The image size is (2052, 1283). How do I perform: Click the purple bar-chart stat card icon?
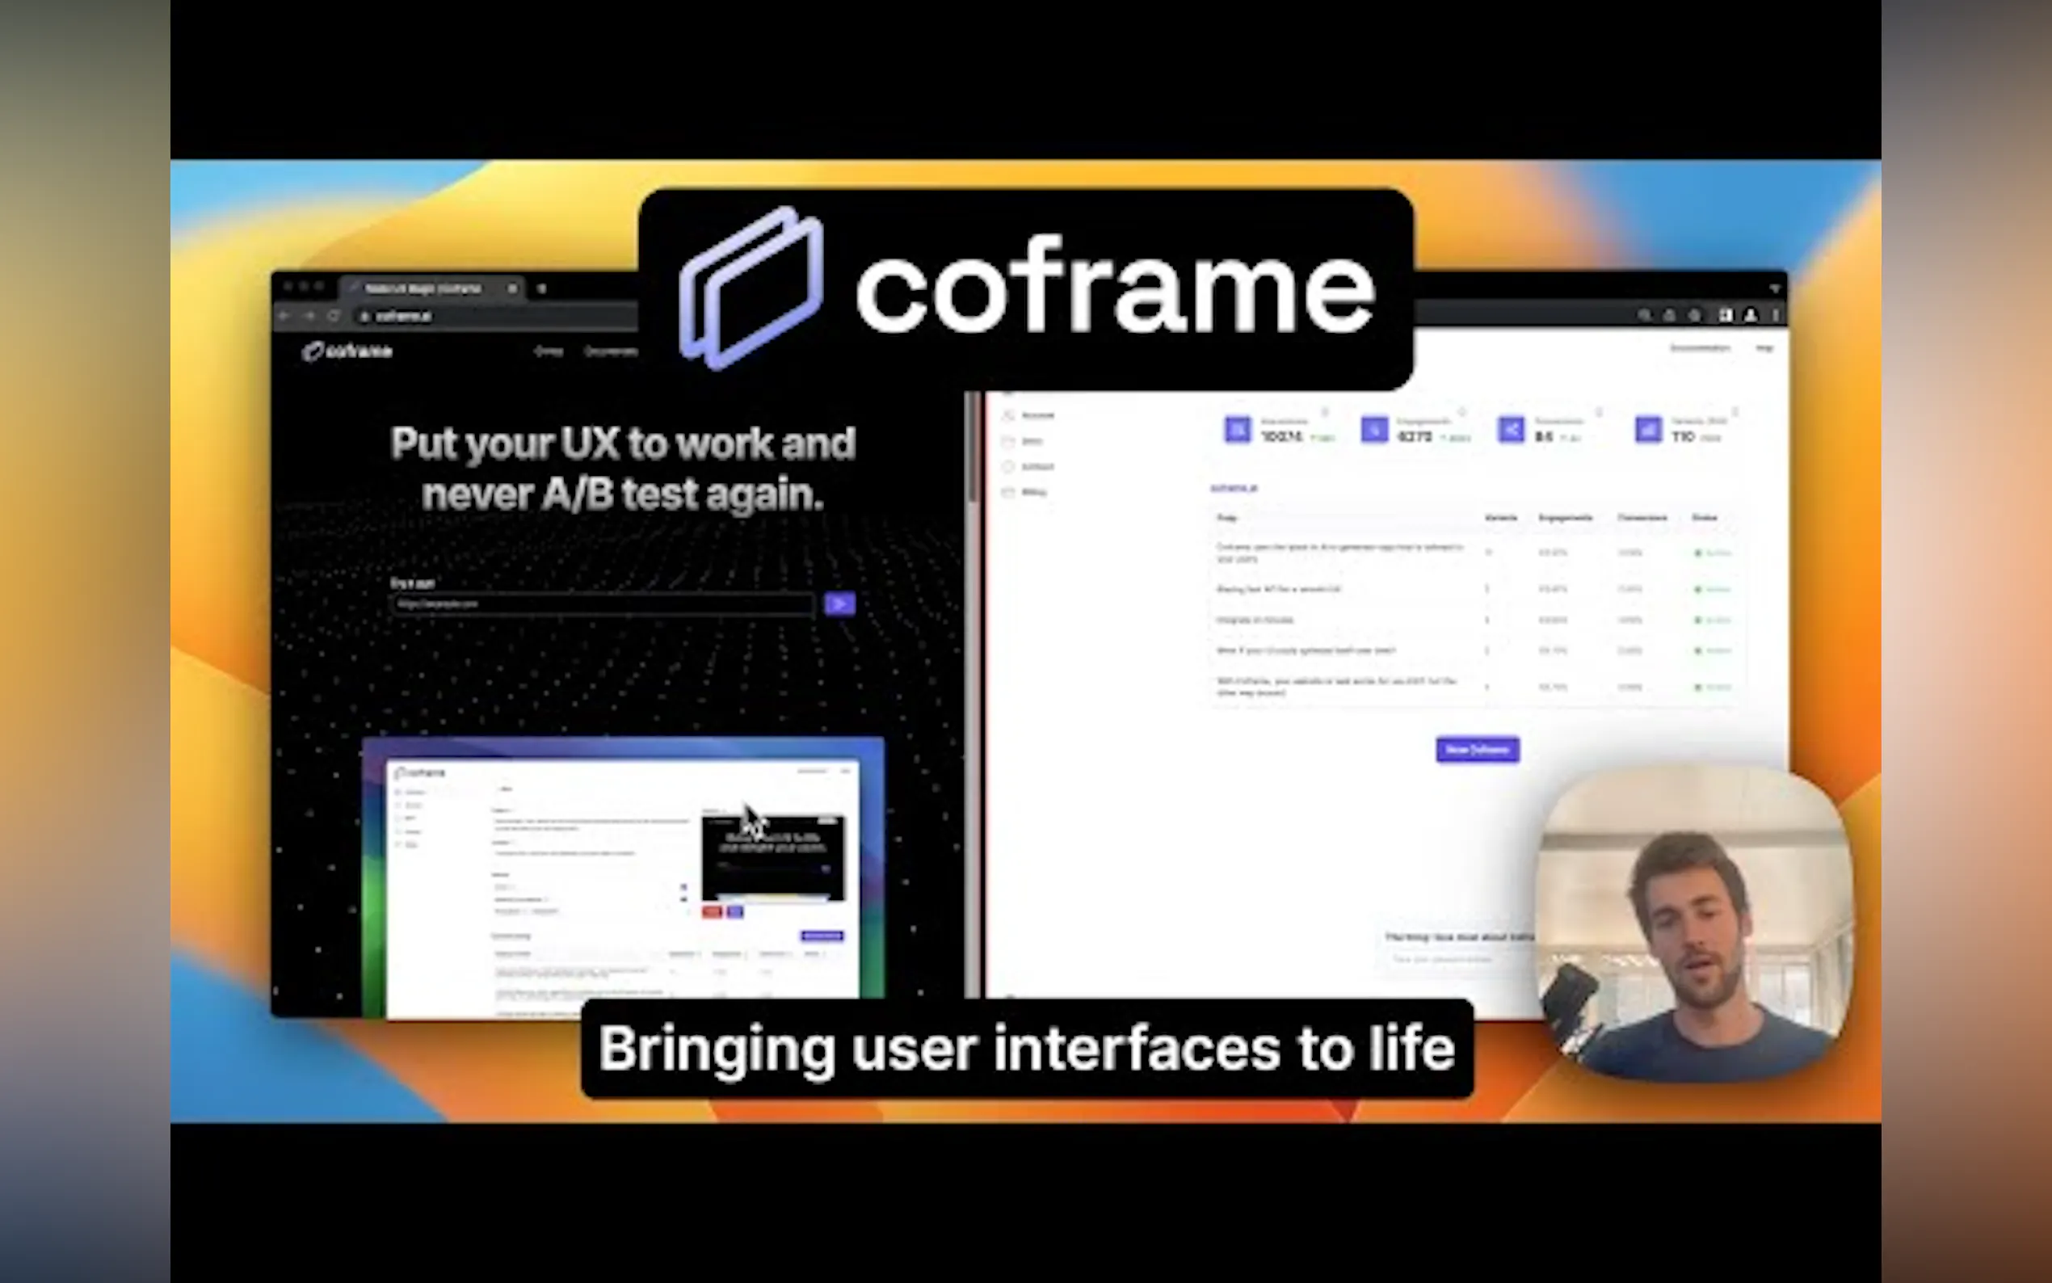coord(1647,429)
